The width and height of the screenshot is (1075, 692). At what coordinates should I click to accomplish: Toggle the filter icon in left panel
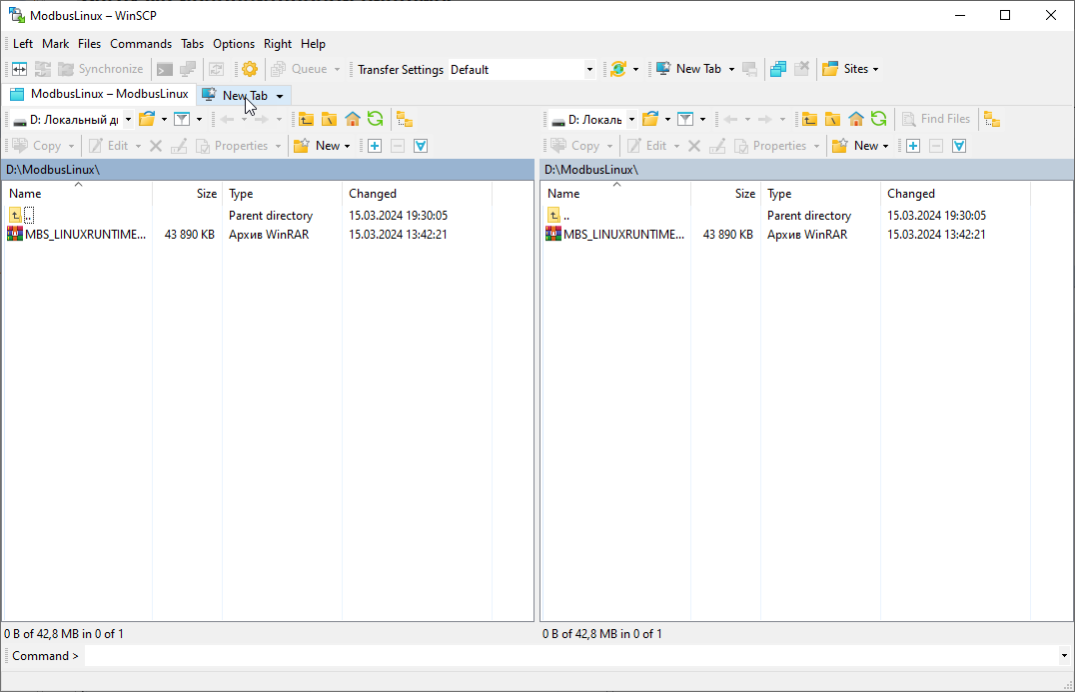click(182, 119)
